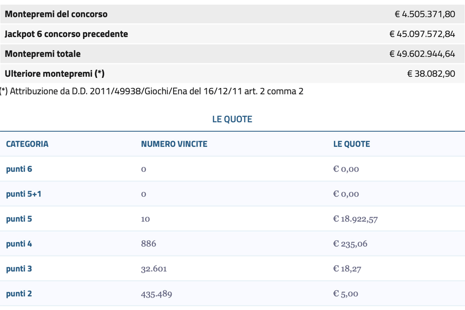This screenshot has height=310, width=465.
Task: Click 'Jackpot 6 concorso precedente' label
Action: click(x=66, y=34)
